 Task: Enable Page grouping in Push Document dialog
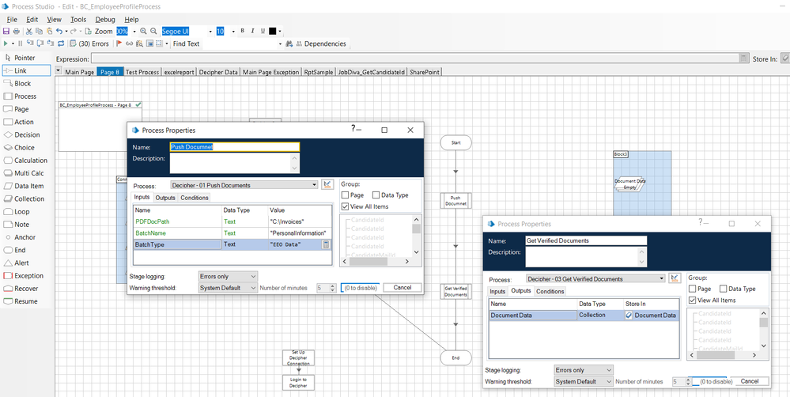click(x=346, y=195)
